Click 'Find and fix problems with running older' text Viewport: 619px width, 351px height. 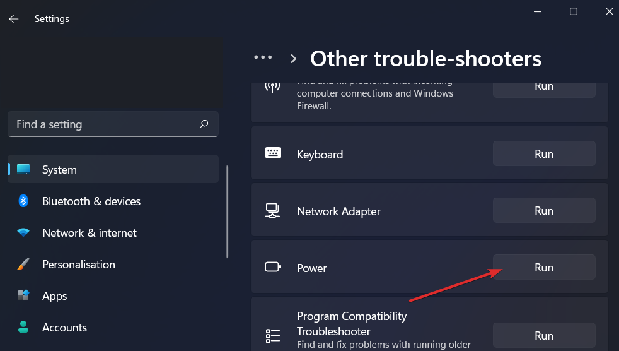[x=384, y=344]
